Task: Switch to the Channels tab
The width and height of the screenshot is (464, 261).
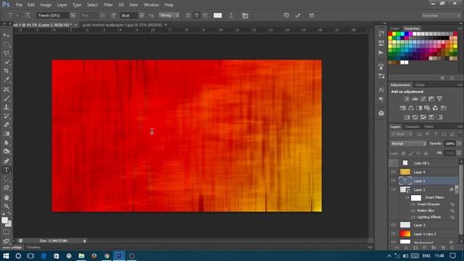Action: [x=412, y=127]
